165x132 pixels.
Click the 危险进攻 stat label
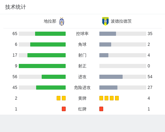(x=82, y=88)
